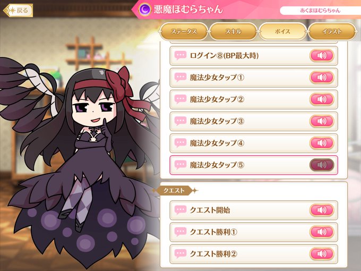Screen dimensions: 361x271
Task: Open the イラスト tab
Action: point(332,31)
